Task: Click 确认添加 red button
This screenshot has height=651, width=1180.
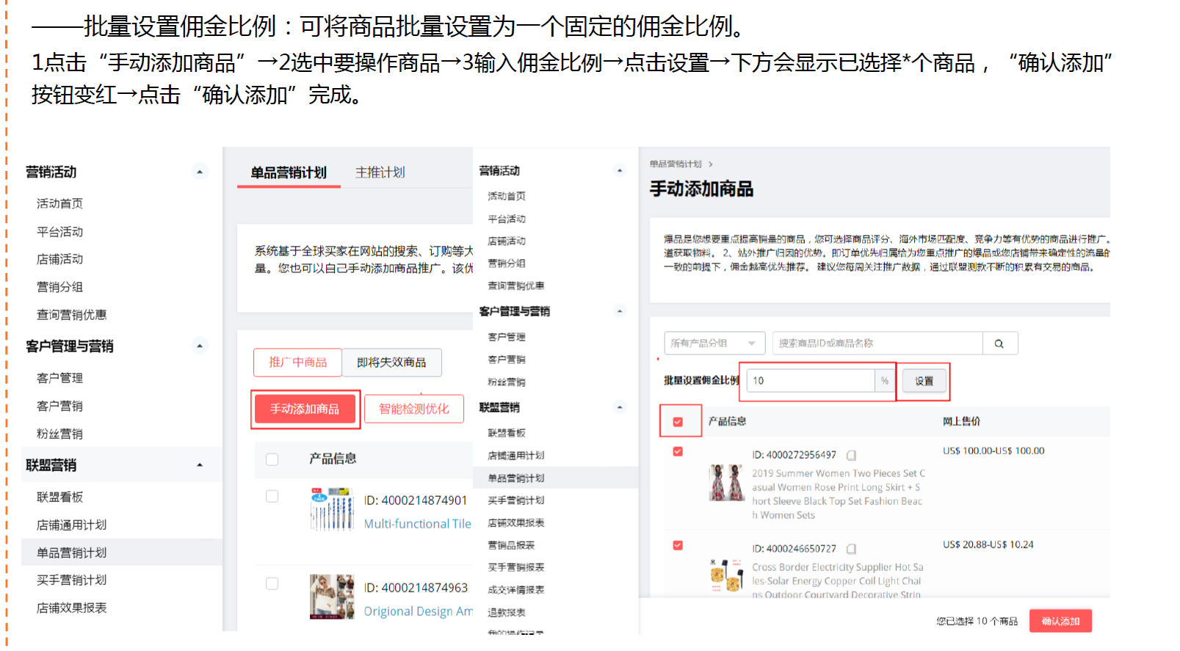Action: (1060, 621)
